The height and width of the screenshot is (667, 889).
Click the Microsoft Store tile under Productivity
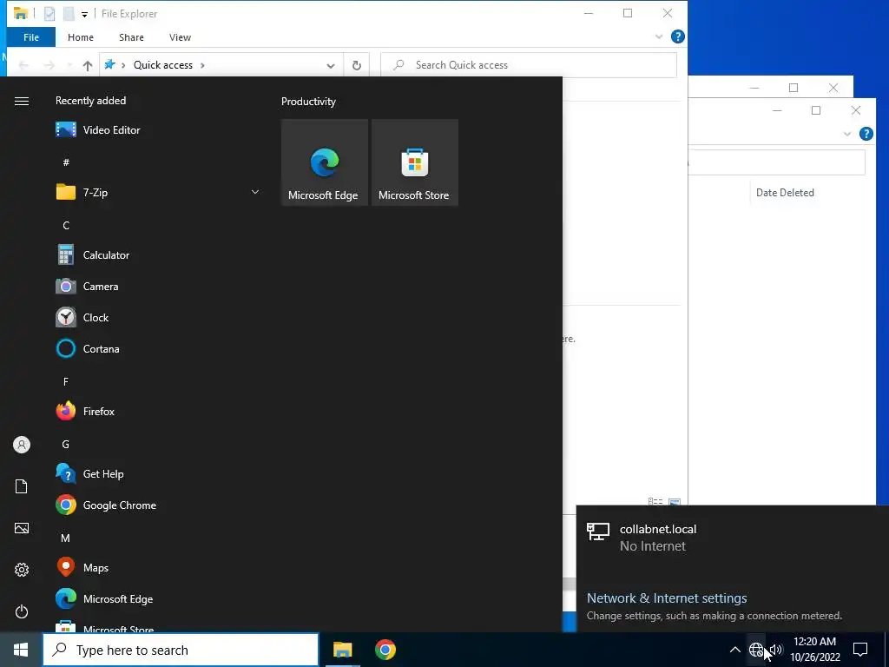[414, 162]
